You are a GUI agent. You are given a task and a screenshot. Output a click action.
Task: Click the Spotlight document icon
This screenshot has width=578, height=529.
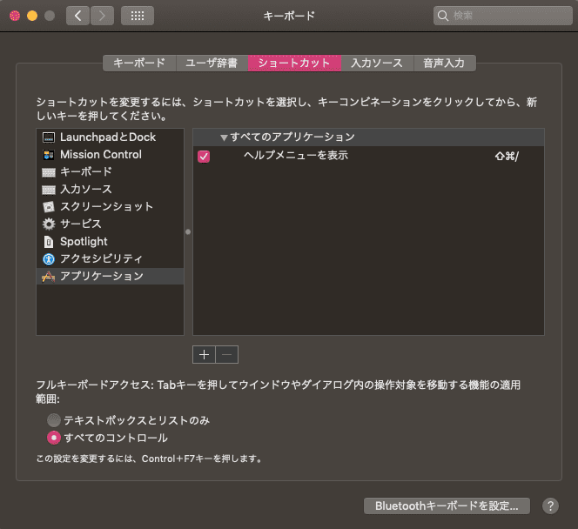tap(49, 242)
